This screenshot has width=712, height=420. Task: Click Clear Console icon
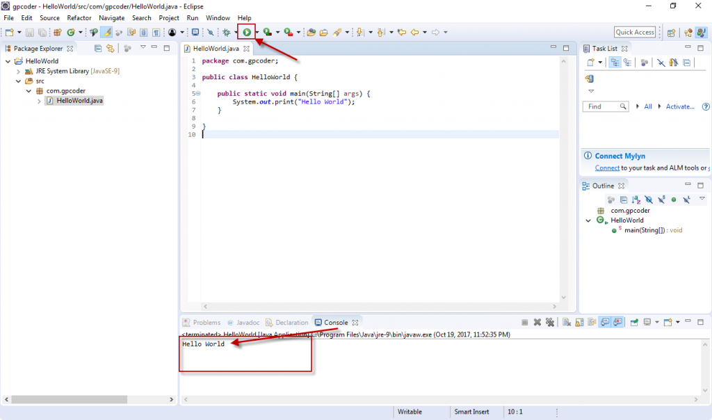coord(566,323)
